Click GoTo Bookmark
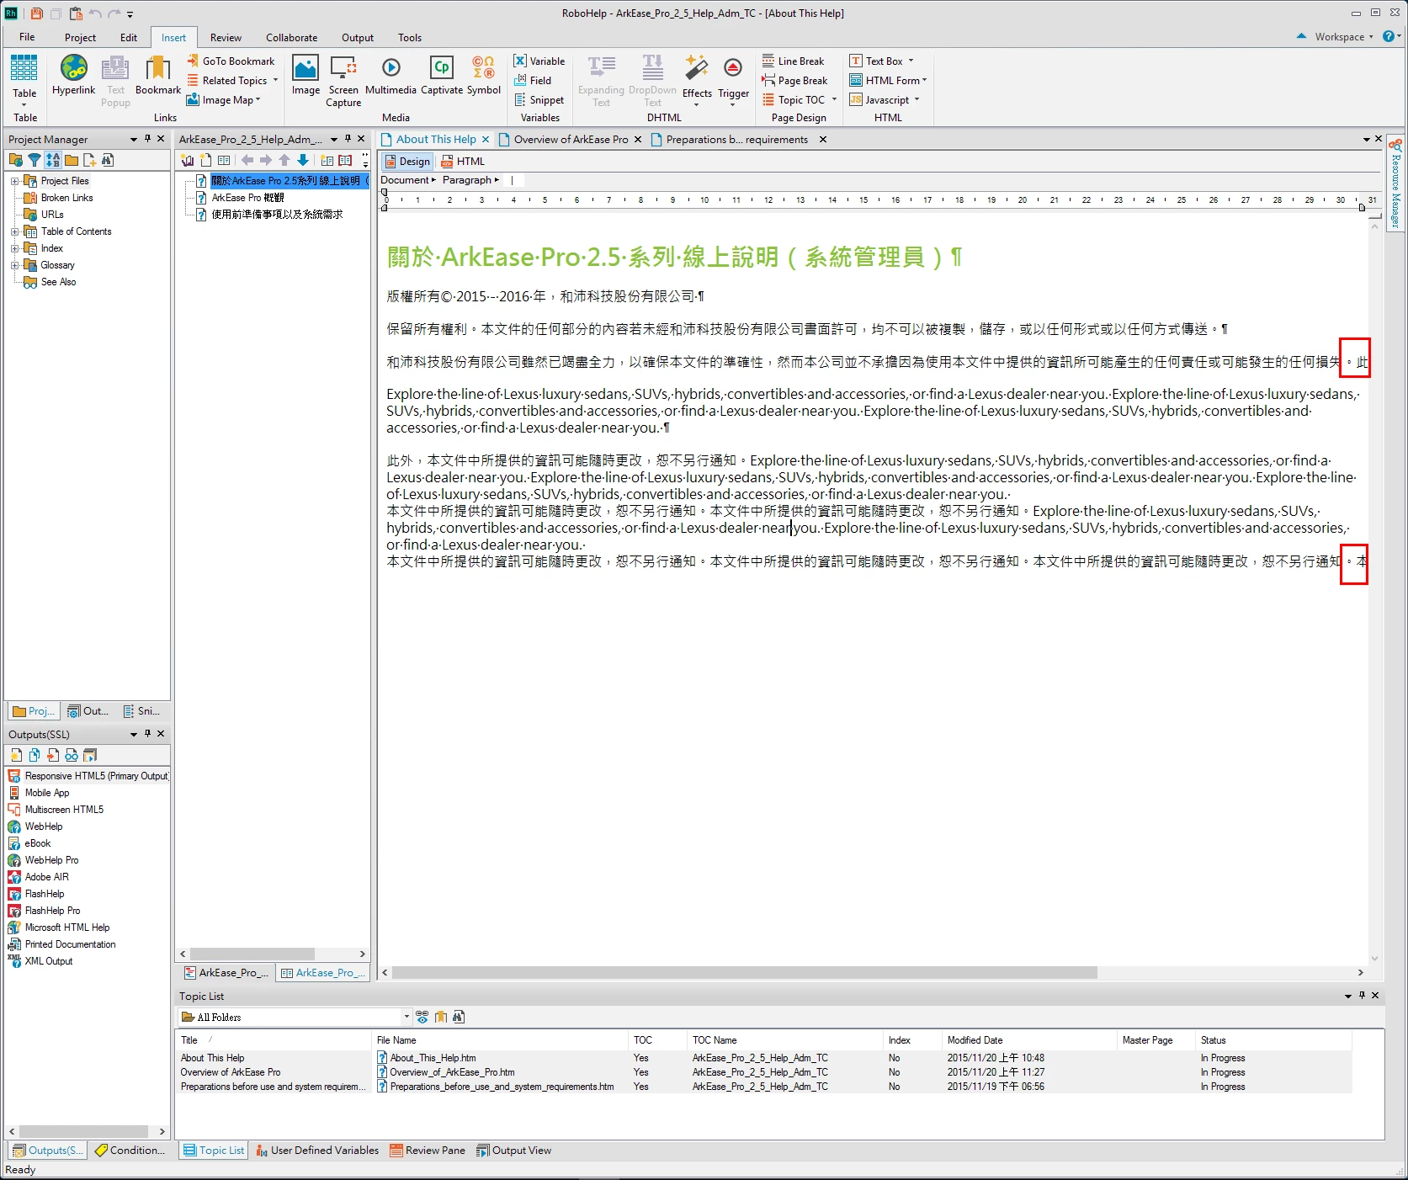Image resolution: width=1408 pixels, height=1180 pixels. tap(231, 61)
